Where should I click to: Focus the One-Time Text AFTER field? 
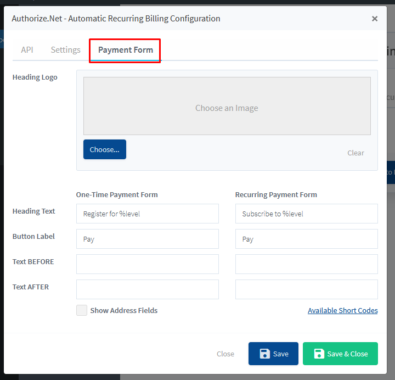(x=148, y=289)
